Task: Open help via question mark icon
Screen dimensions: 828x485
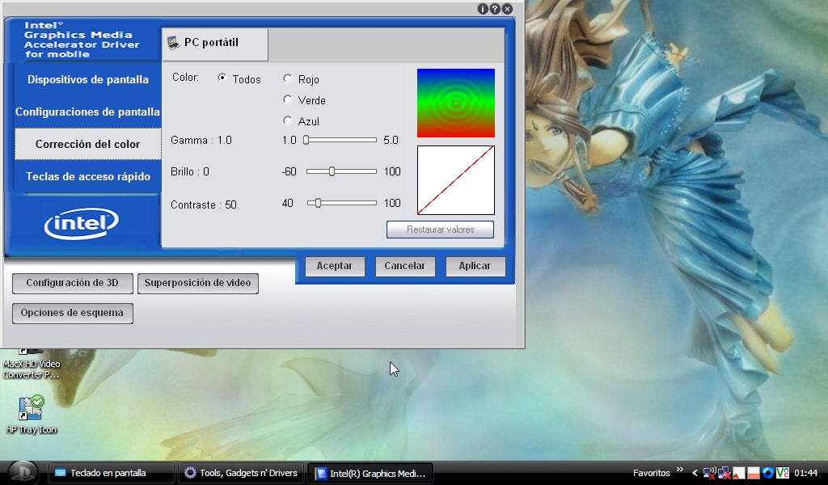Action: point(495,9)
